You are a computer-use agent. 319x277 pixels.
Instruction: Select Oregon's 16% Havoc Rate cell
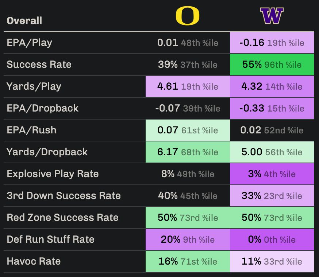coord(188,261)
